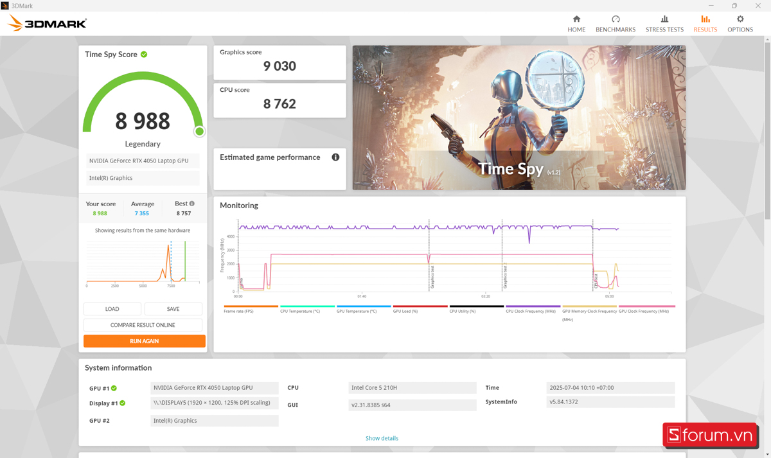
Task: Toggle the GPU Temperature legend entry
Action: pos(364,309)
